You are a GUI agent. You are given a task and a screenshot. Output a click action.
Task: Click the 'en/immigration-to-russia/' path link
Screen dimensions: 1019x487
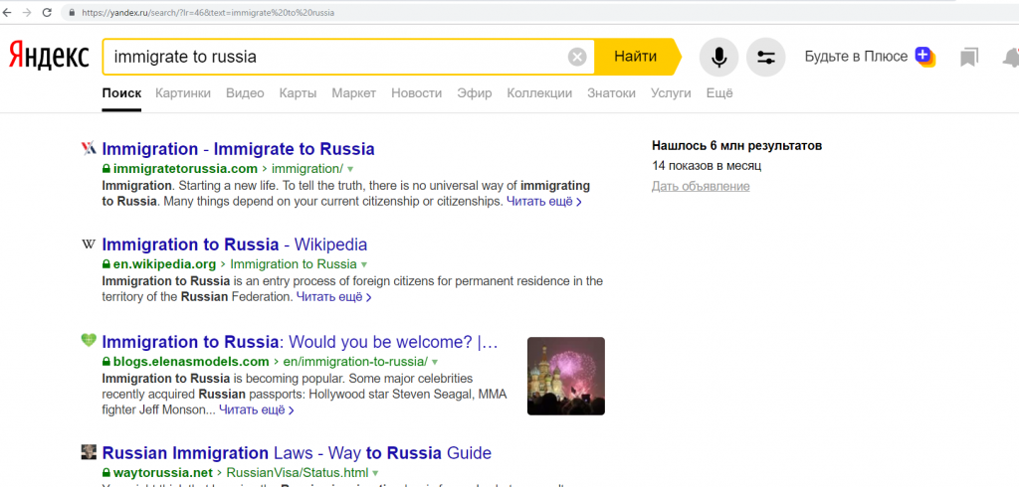(x=355, y=362)
